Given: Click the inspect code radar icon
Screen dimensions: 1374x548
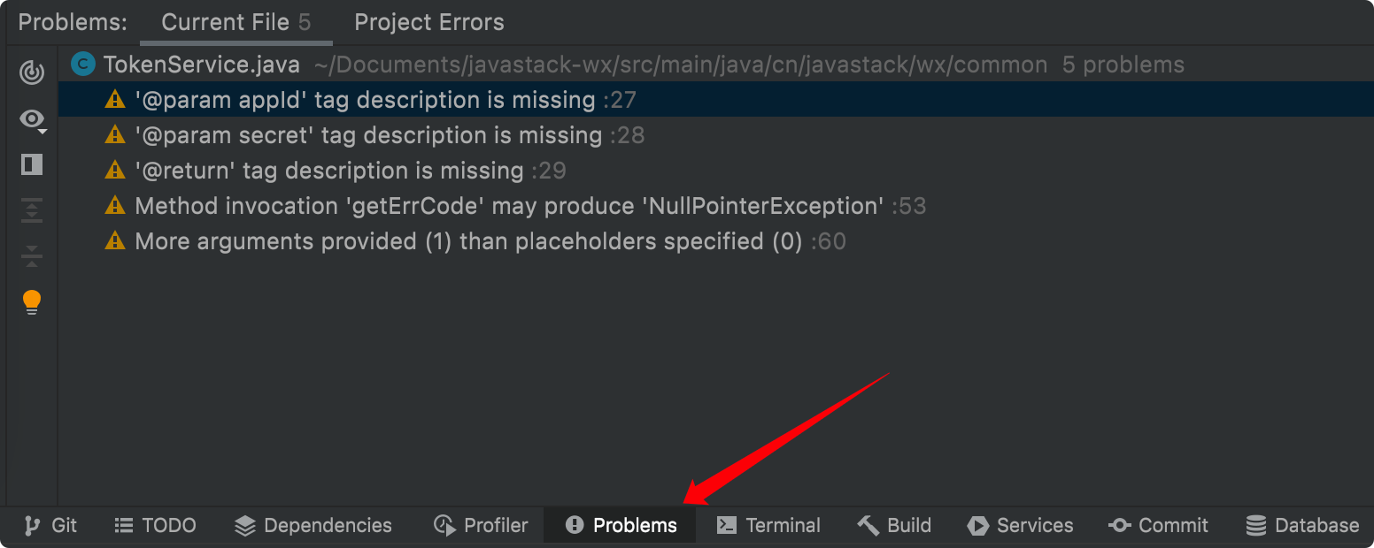Looking at the screenshot, I should point(32,72).
